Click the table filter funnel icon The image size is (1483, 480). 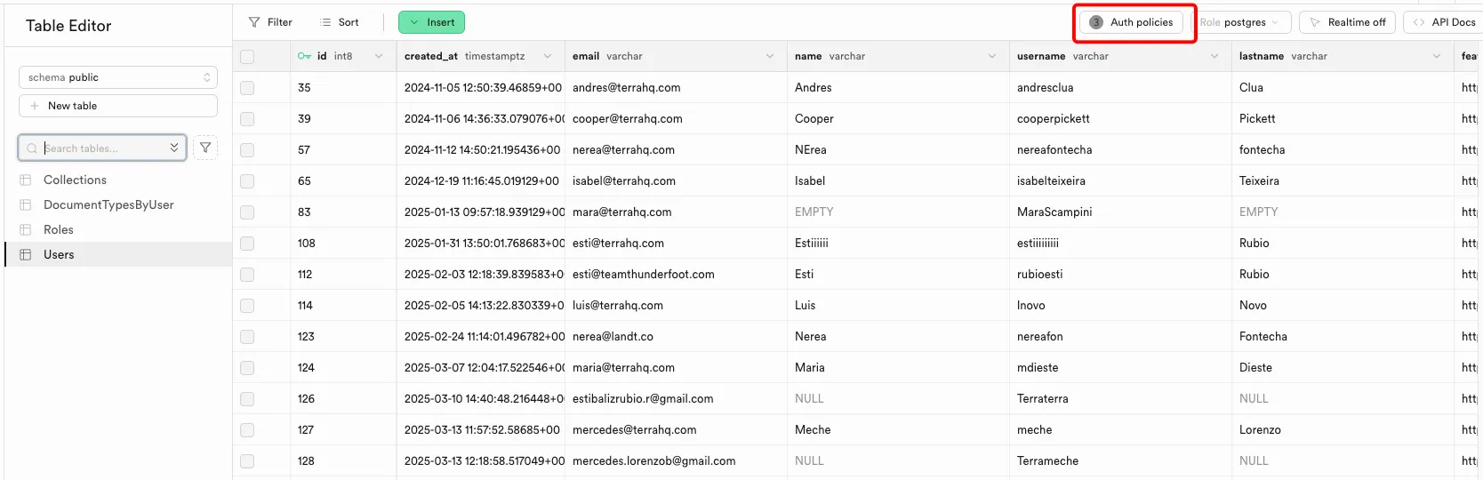[x=205, y=148]
